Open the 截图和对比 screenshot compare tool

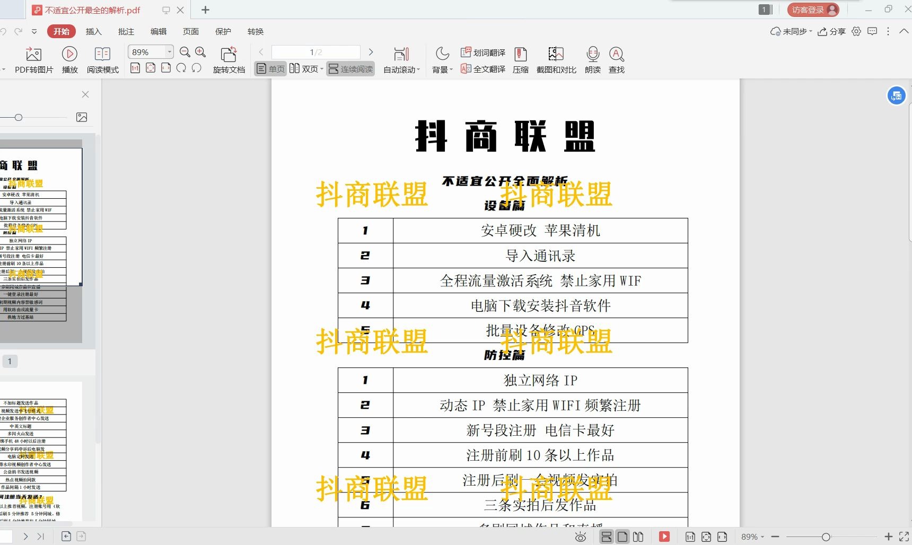[x=556, y=60]
